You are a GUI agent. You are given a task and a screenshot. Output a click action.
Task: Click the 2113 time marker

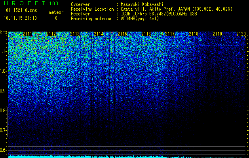pos(75,34)
